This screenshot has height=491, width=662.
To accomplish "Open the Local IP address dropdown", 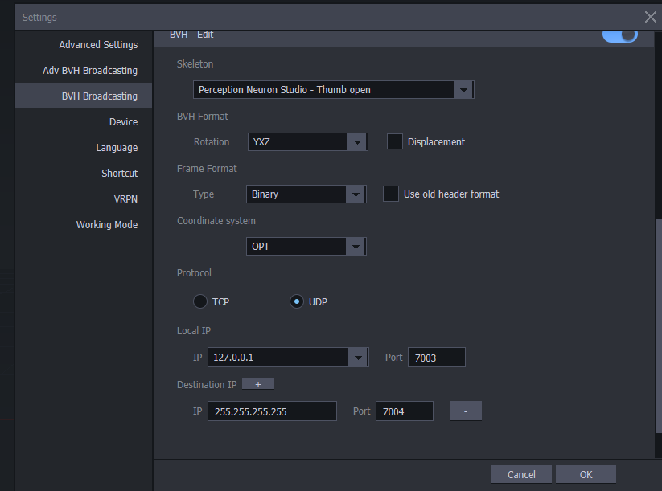I will (288, 358).
